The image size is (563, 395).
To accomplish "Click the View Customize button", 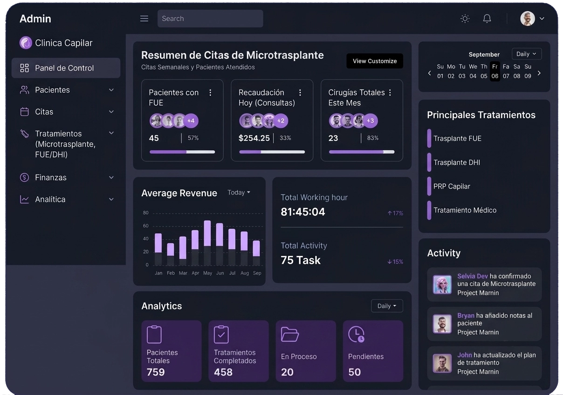I will pos(375,61).
